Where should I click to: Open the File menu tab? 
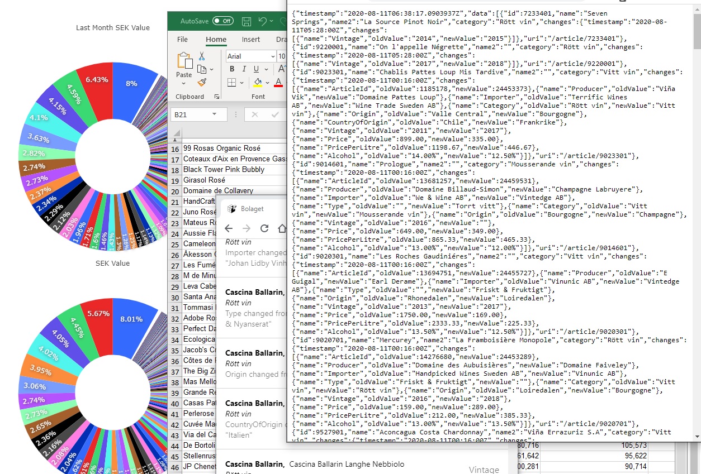pyautogui.click(x=182, y=40)
